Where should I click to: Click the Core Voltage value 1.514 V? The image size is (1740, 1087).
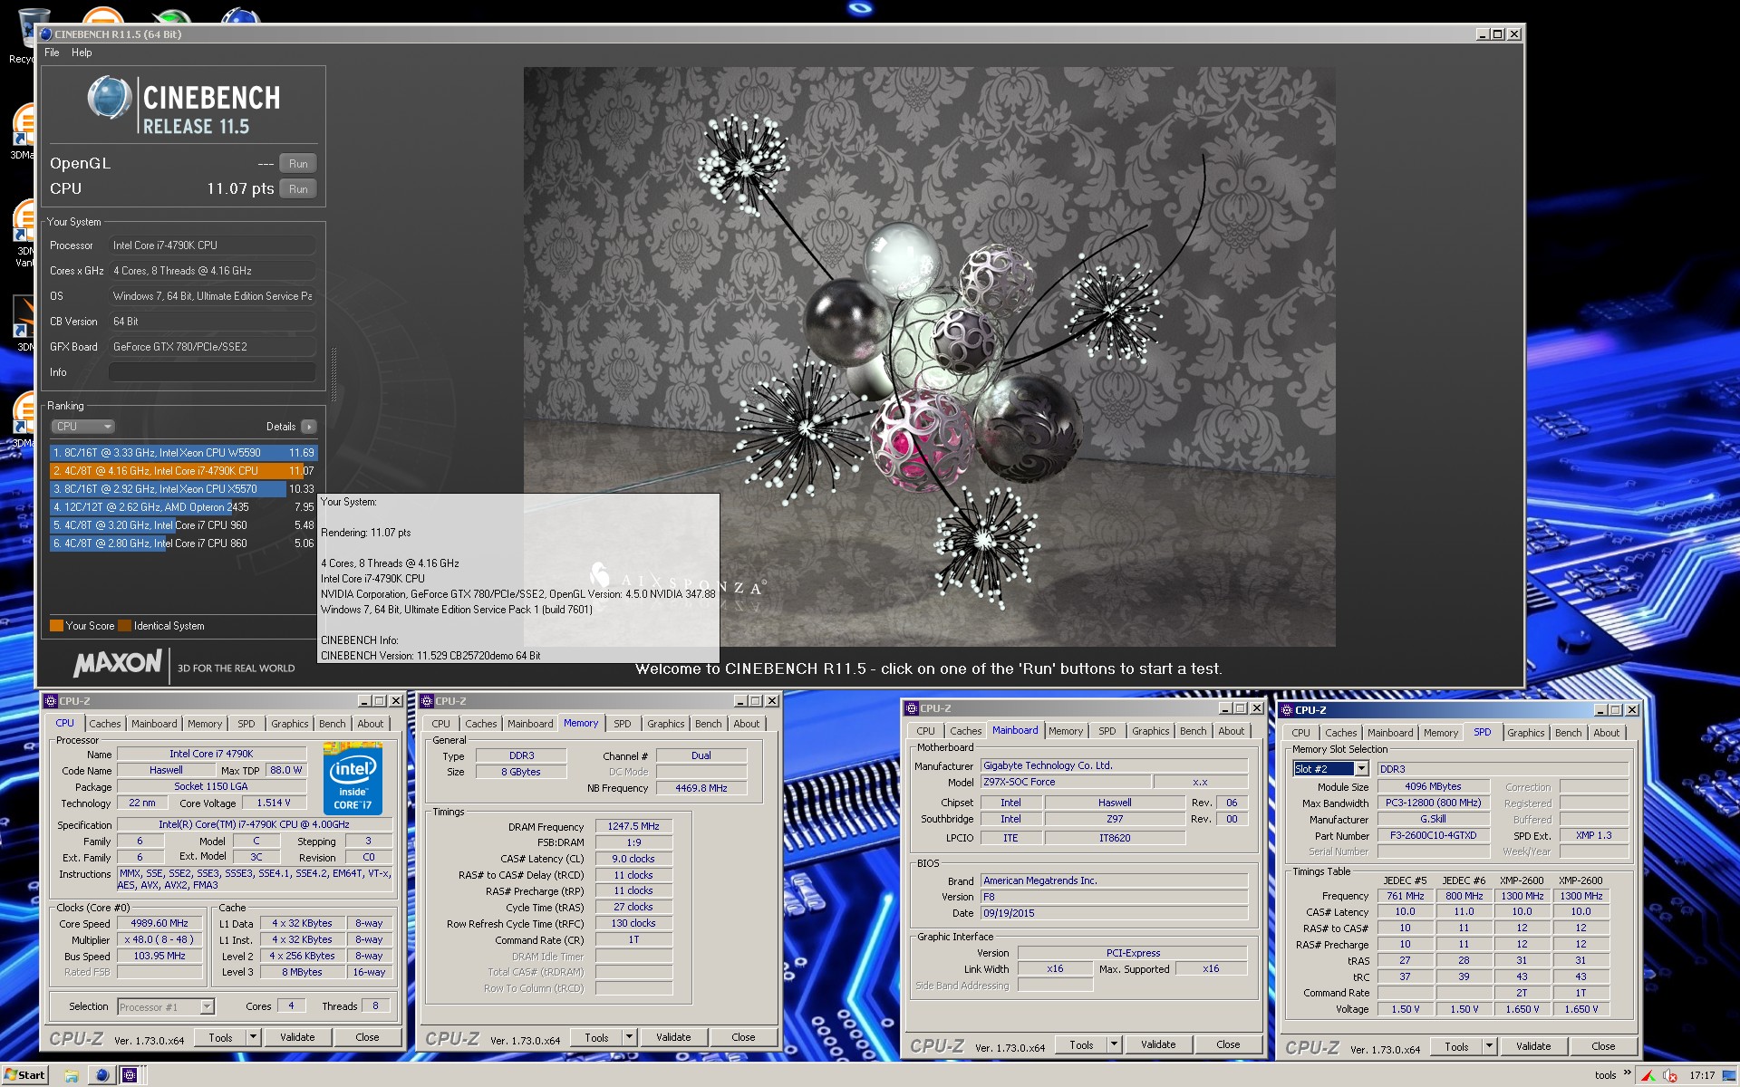coord(274,803)
